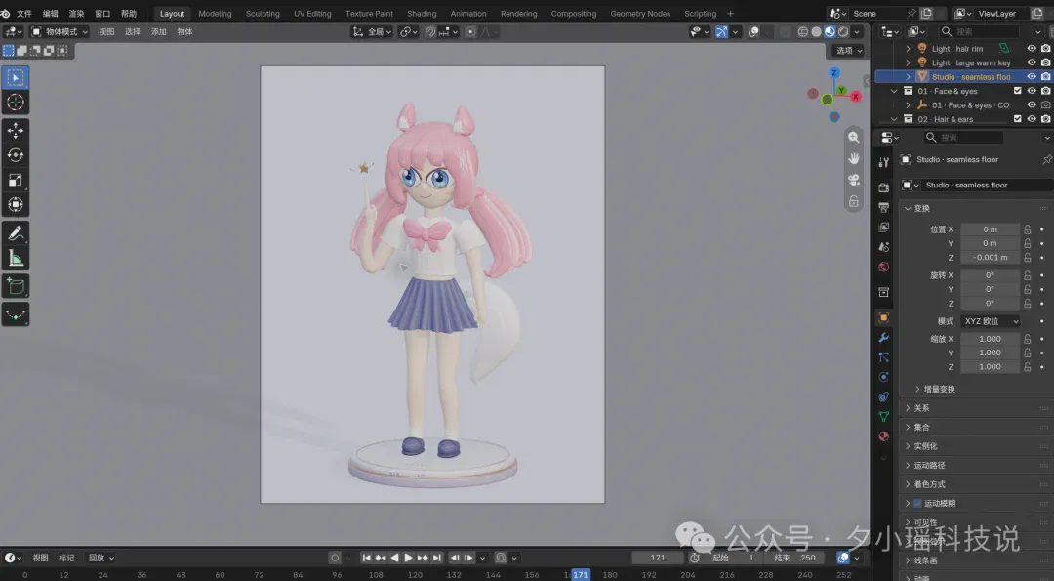This screenshot has width=1054, height=581.
Task: Open the XYZ 欧拉 rotation mode dropdown
Action: [991, 321]
